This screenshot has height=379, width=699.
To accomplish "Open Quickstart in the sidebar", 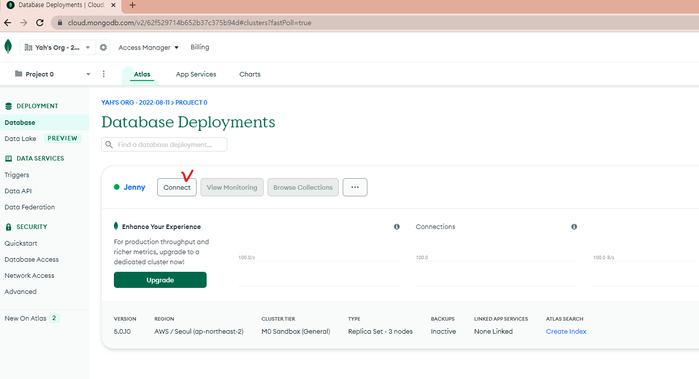I will pos(21,243).
